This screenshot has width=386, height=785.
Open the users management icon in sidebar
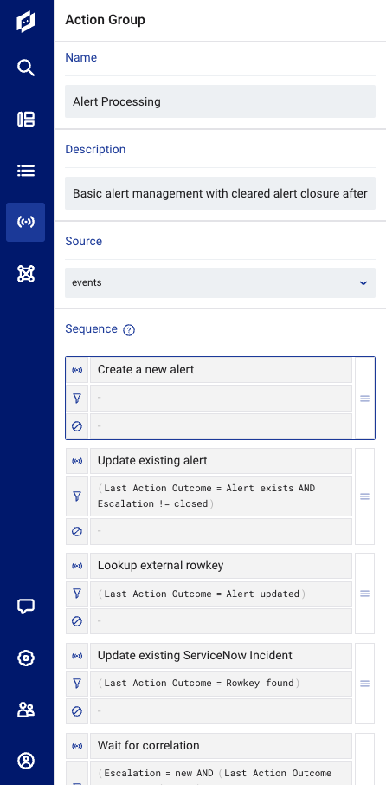click(x=26, y=710)
